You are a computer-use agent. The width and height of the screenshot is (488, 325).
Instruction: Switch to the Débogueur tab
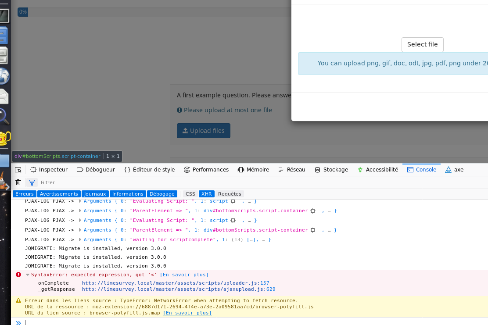pos(96,170)
